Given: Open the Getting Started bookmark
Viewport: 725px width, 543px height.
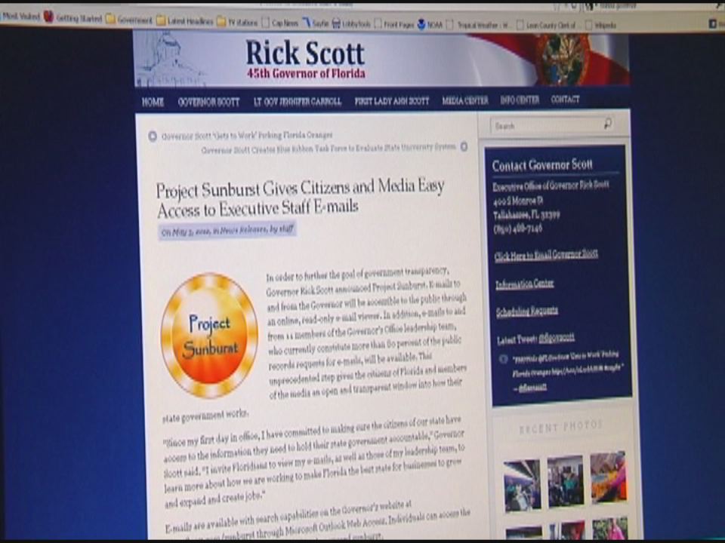Looking at the screenshot, I should pos(73,18).
